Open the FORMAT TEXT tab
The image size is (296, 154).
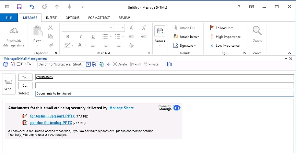tap(99, 18)
